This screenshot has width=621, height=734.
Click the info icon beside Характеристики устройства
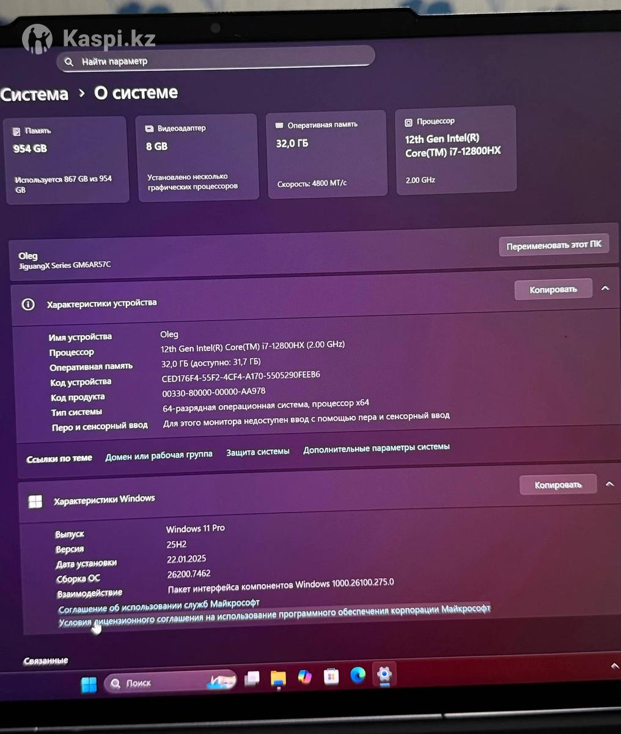(x=28, y=305)
